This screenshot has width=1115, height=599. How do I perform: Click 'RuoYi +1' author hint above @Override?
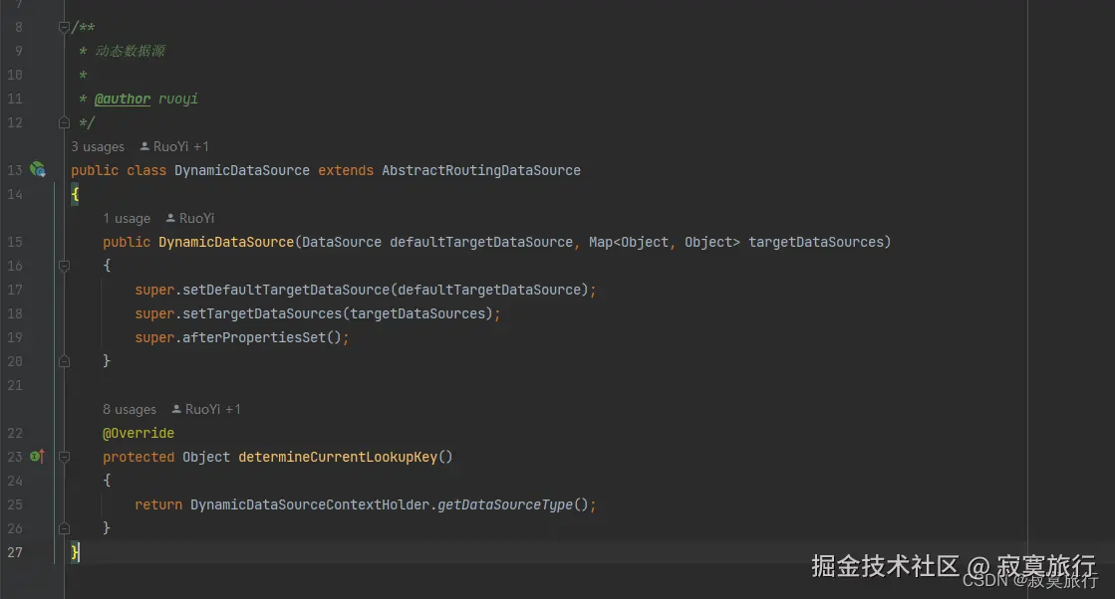coord(206,409)
